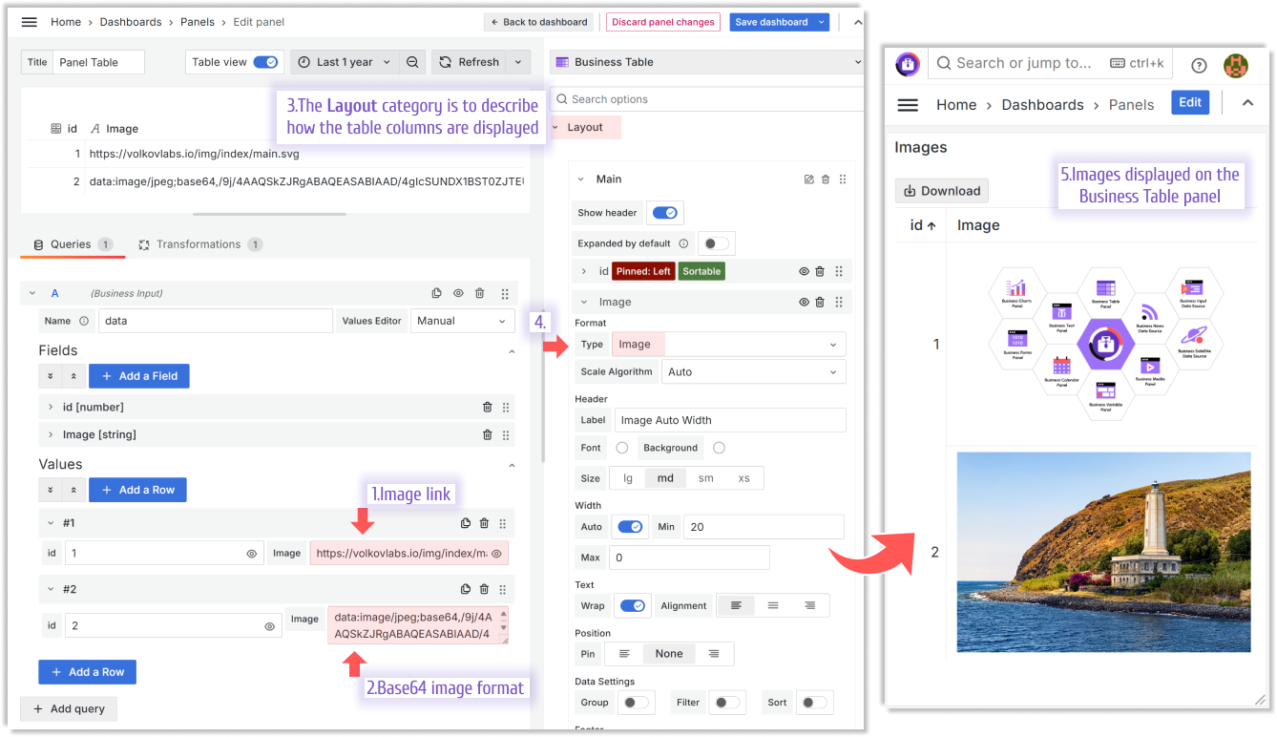Toggle query A visibility eye icon
This screenshot has height=737, width=1277.
click(459, 294)
